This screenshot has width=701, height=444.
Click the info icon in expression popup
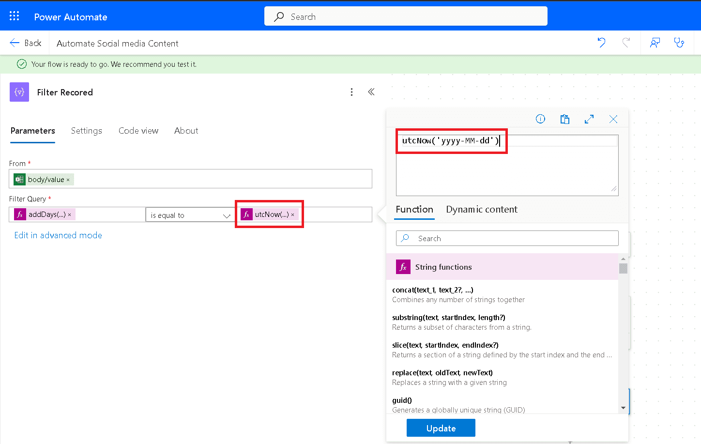[x=540, y=119]
